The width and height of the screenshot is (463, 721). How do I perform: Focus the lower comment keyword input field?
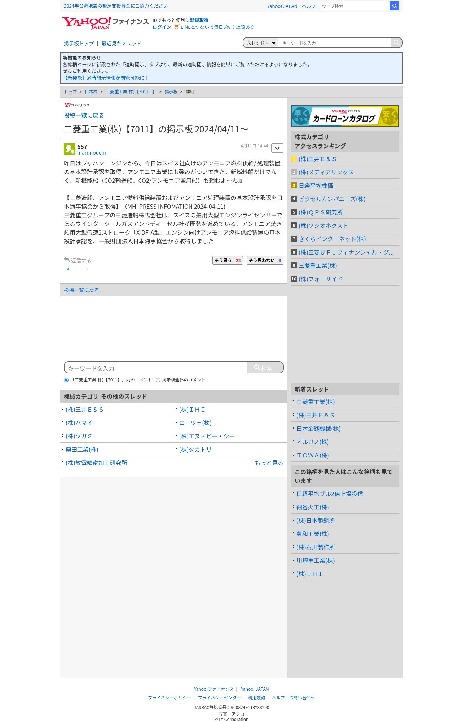tap(156, 368)
